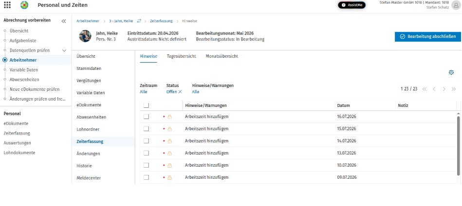
Task: Select the Arbeitnehmer step radio in sidebar
Action: click(5, 60)
